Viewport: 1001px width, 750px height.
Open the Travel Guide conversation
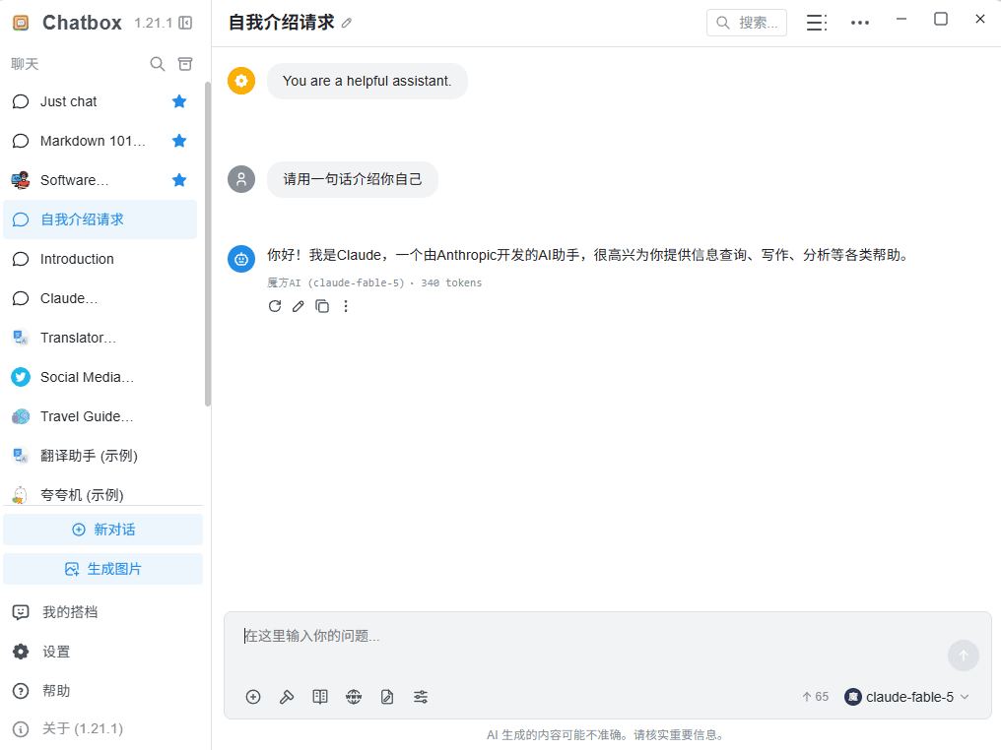100,416
